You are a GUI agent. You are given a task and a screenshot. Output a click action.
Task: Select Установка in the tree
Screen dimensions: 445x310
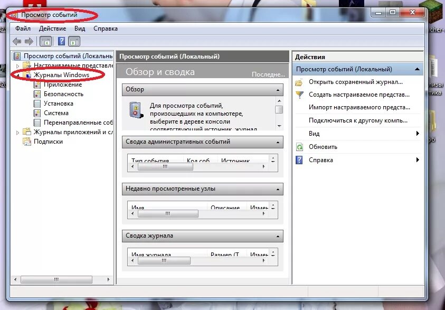point(59,104)
